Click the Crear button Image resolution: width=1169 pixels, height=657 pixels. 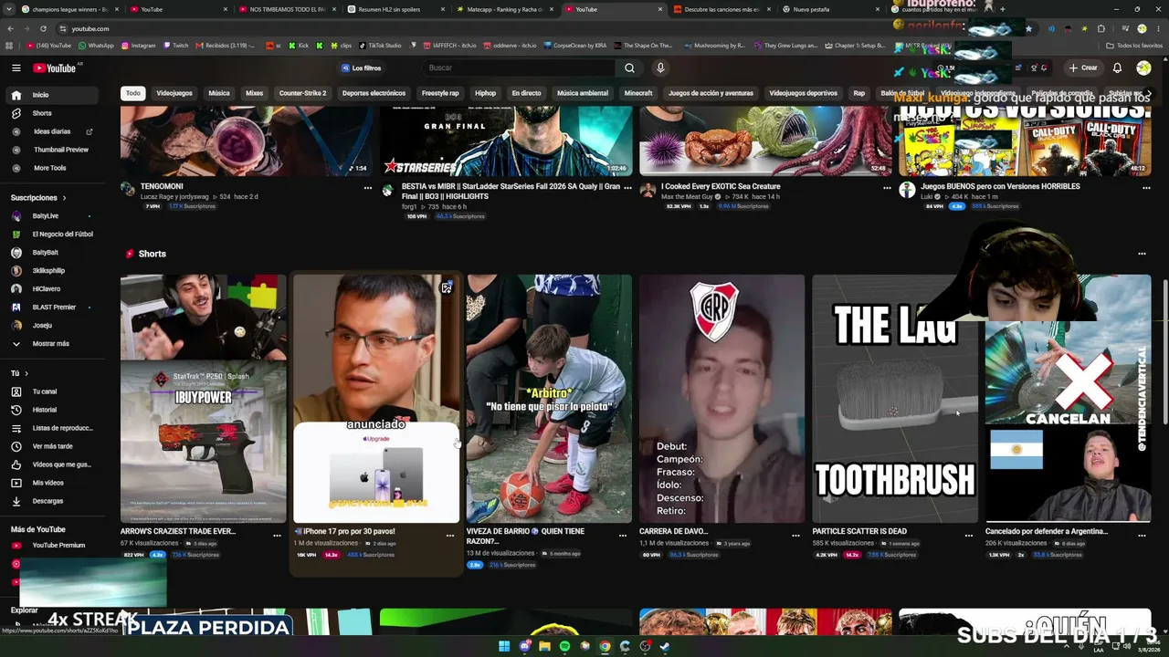1082,68
